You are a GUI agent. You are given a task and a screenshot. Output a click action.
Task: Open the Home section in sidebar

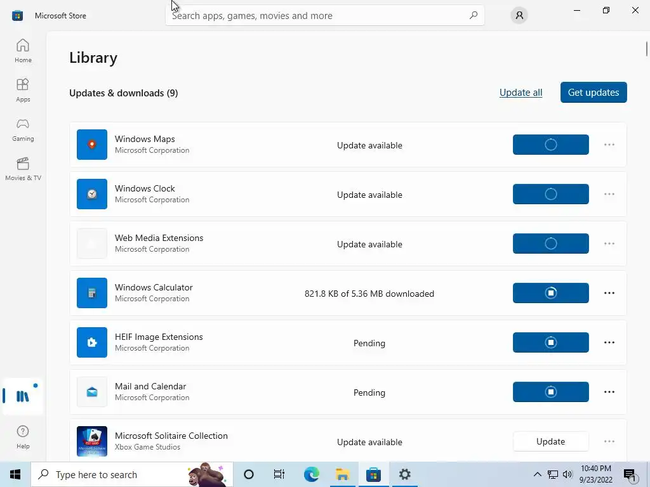pyautogui.click(x=23, y=51)
